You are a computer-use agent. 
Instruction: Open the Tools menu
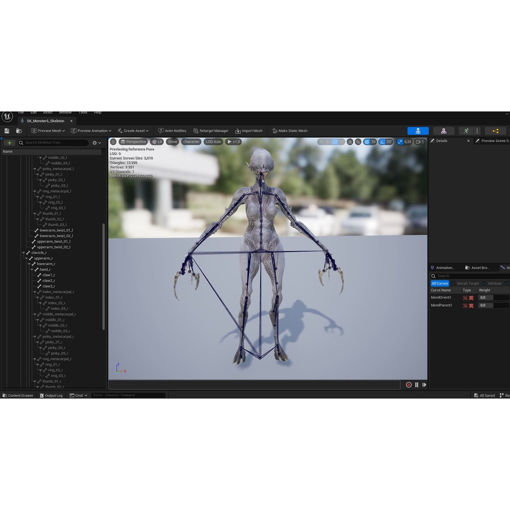tap(83, 112)
